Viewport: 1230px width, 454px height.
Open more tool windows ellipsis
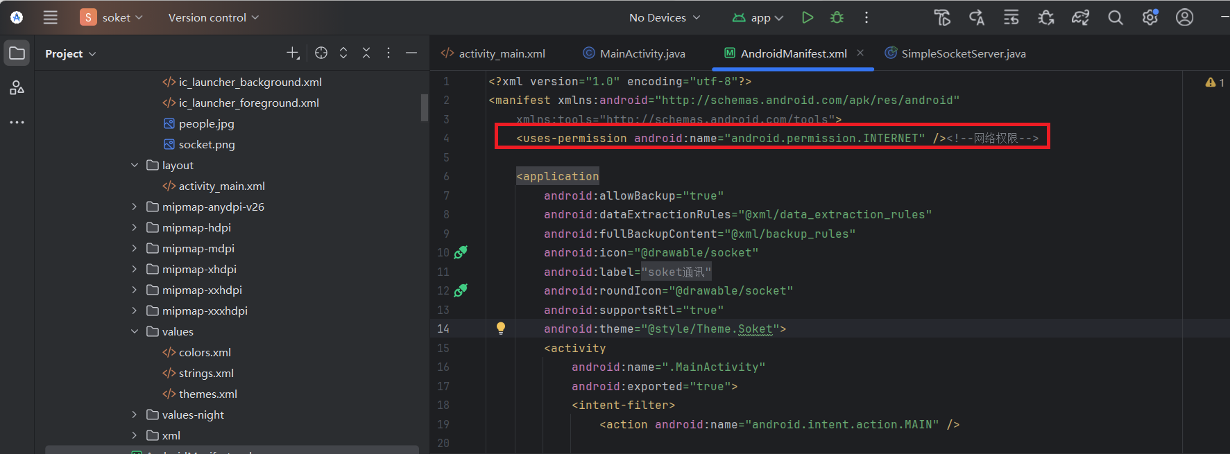[17, 122]
